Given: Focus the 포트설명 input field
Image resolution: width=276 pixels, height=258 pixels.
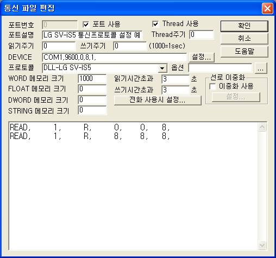Looking at the screenshot, I should (92, 35).
